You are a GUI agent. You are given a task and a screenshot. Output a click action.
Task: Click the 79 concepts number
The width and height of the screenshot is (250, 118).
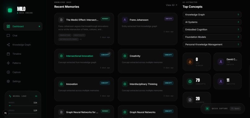tap(198, 80)
